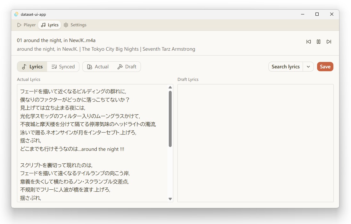Close the dataset-ui-app window
The height and width of the screenshot is (224, 351).
pos(332,14)
